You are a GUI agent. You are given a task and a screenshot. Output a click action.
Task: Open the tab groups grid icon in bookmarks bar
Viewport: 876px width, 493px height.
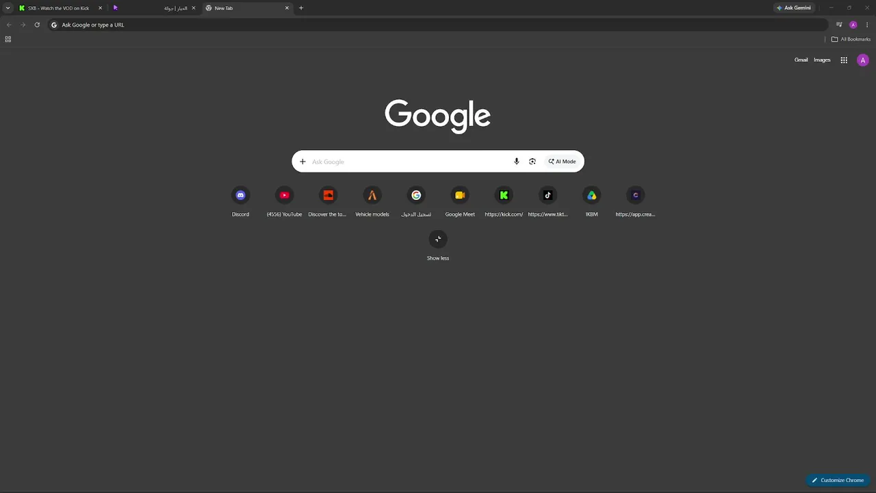[x=8, y=39]
